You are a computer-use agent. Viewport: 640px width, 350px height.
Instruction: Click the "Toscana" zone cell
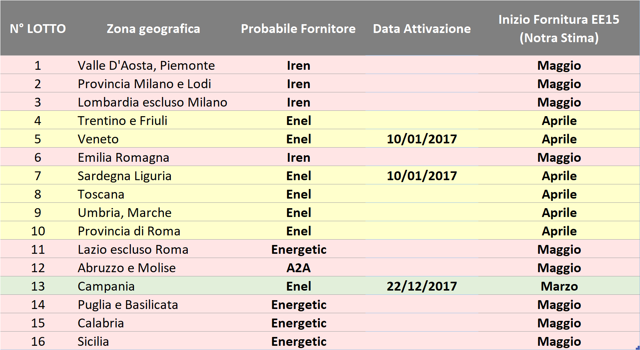click(101, 194)
